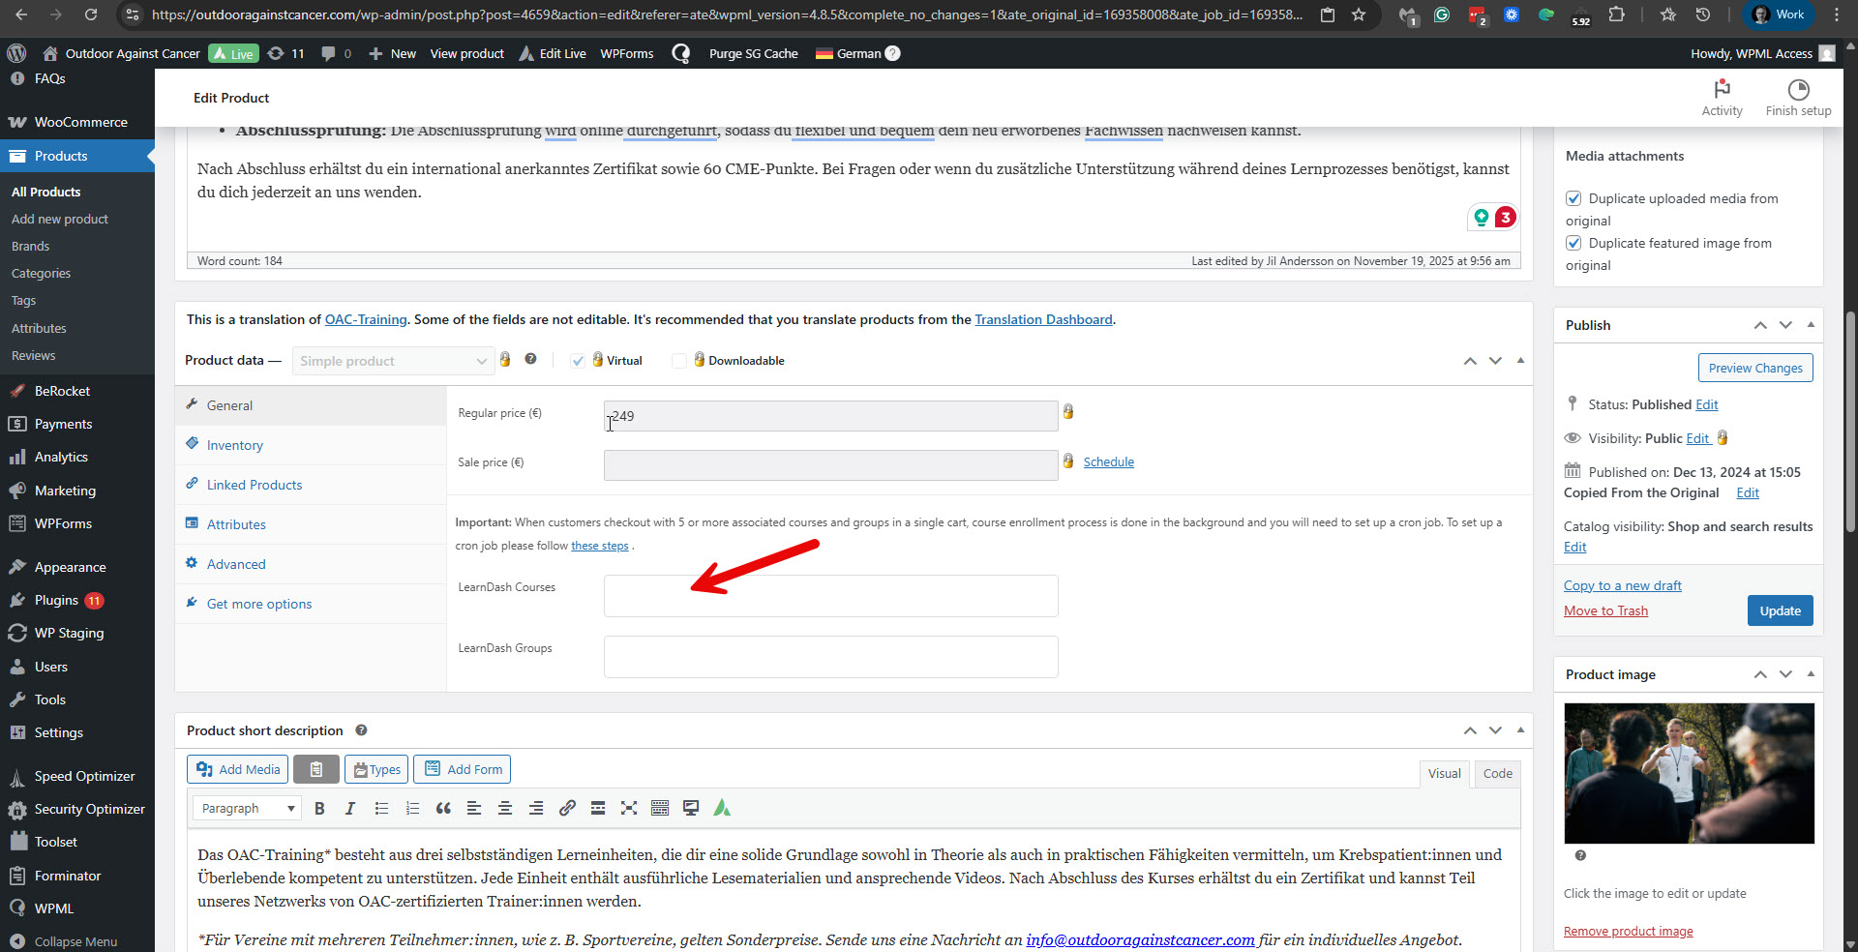Open the Activity panel icon
1858x952 pixels.
(x=1722, y=90)
